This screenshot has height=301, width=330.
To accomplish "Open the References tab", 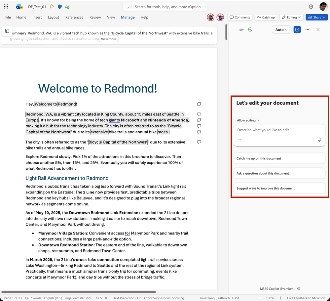I will tap(74, 17).
